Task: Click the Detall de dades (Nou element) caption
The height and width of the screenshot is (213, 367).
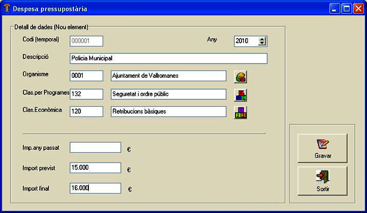Action: click(x=51, y=27)
